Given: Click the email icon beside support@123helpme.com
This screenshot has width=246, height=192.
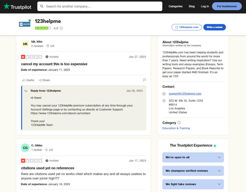Looking at the screenshot, I should point(164,94).
